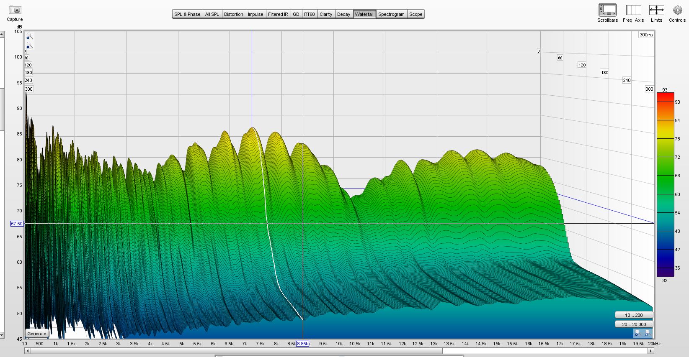Viewport: 689px width, 357px height.
Task: Click the horizontal scrollbar left arrow
Action: [x=28, y=351]
